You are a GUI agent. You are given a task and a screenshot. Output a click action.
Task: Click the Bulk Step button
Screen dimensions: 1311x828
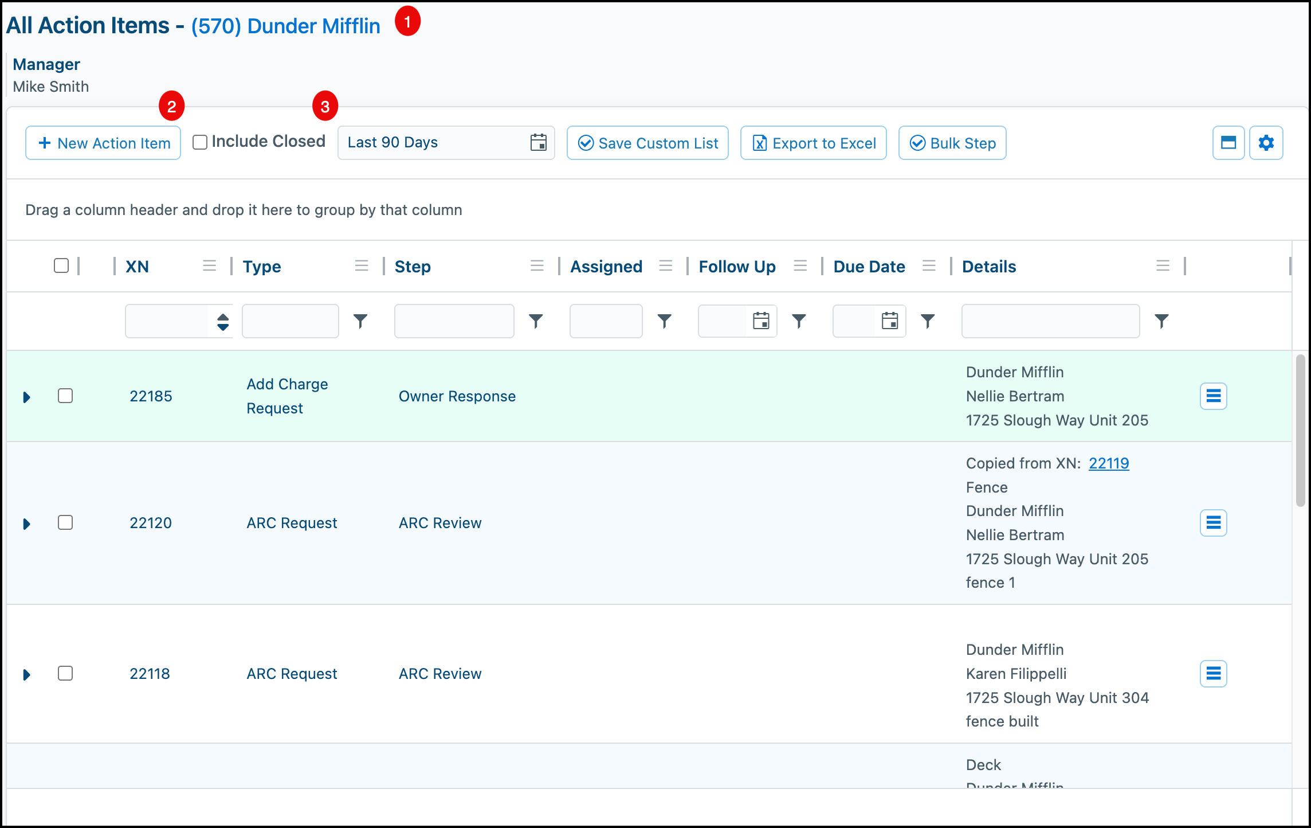coord(952,143)
